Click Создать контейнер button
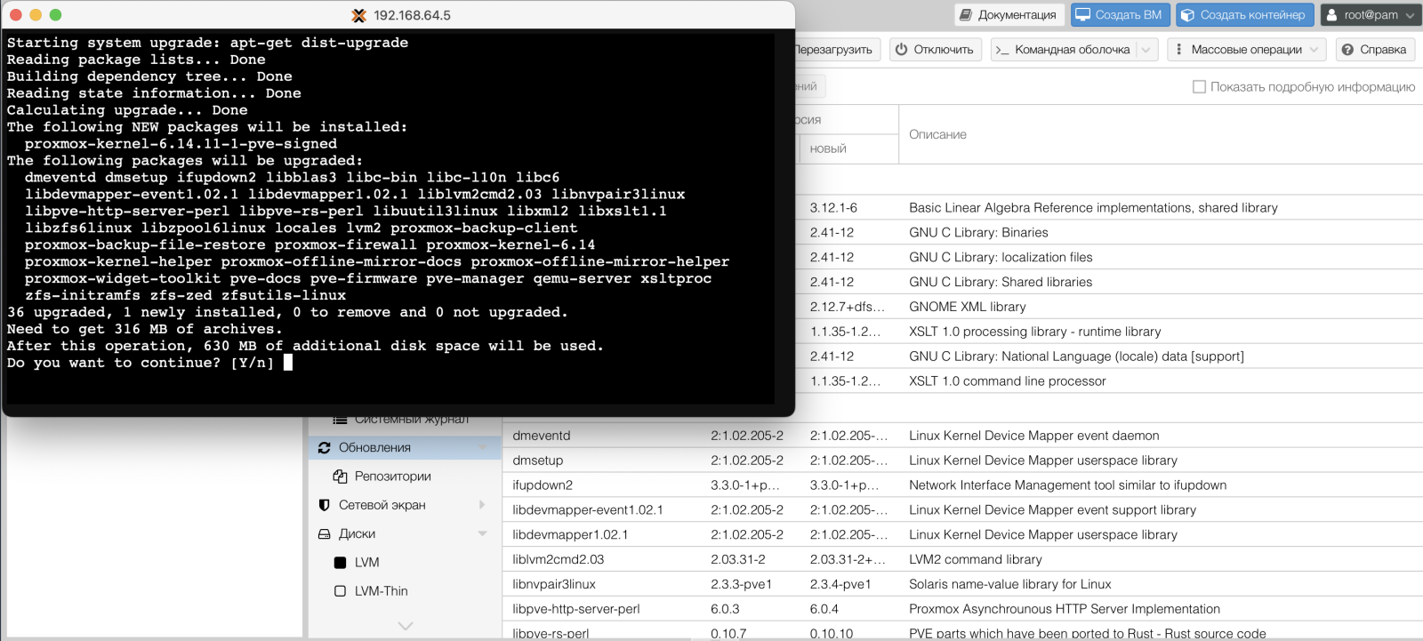Image resolution: width=1423 pixels, height=641 pixels. point(1244,14)
